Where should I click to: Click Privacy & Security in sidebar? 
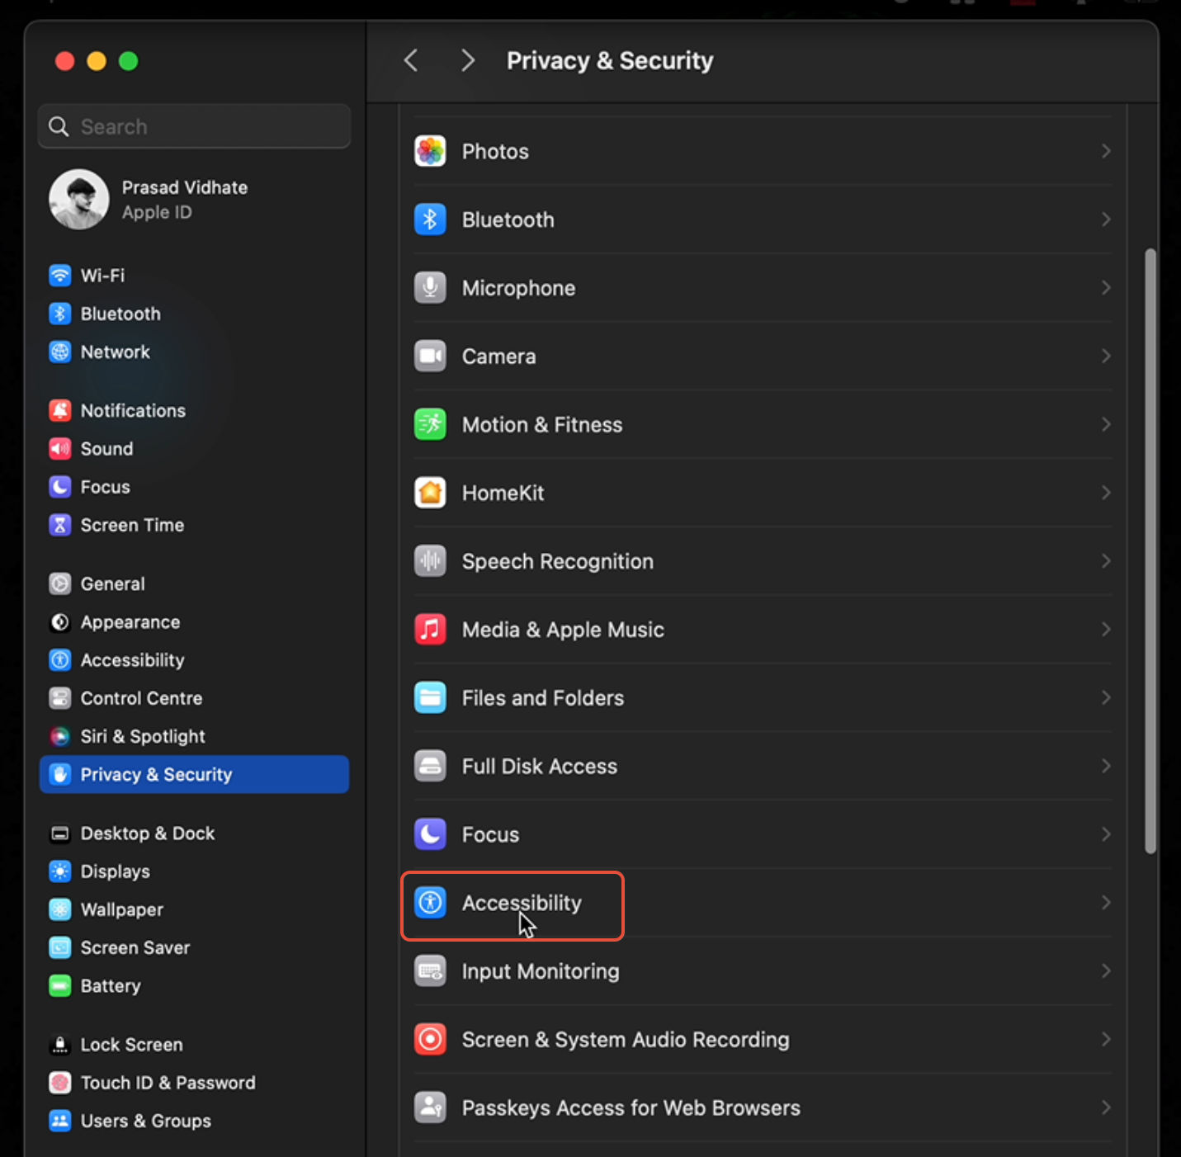194,774
